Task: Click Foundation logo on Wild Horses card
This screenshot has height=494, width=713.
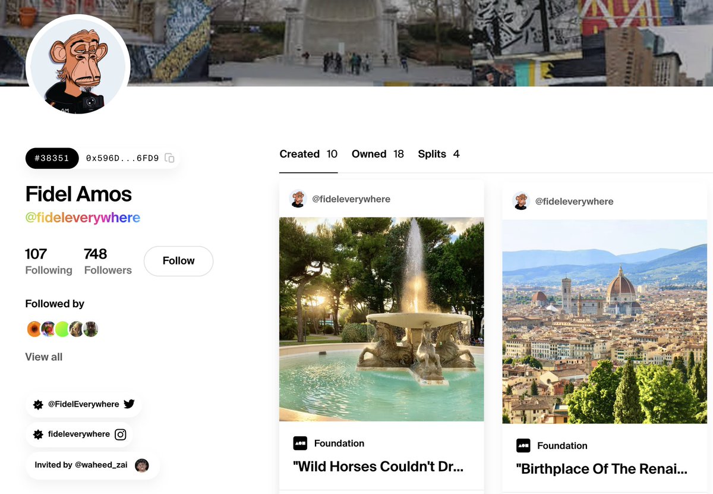Action: click(300, 443)
